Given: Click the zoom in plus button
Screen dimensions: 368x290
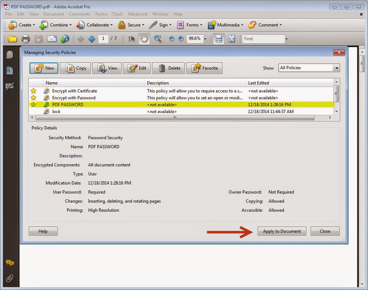Looking at the screenshot, I should (x=180, y=38).
